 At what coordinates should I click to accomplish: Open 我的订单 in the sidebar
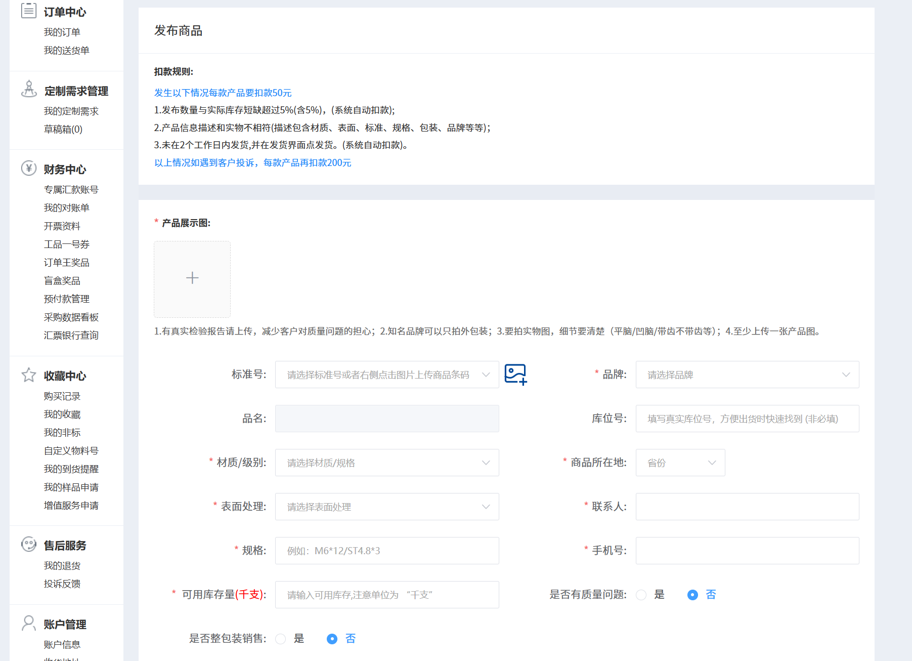pos(62,32)
